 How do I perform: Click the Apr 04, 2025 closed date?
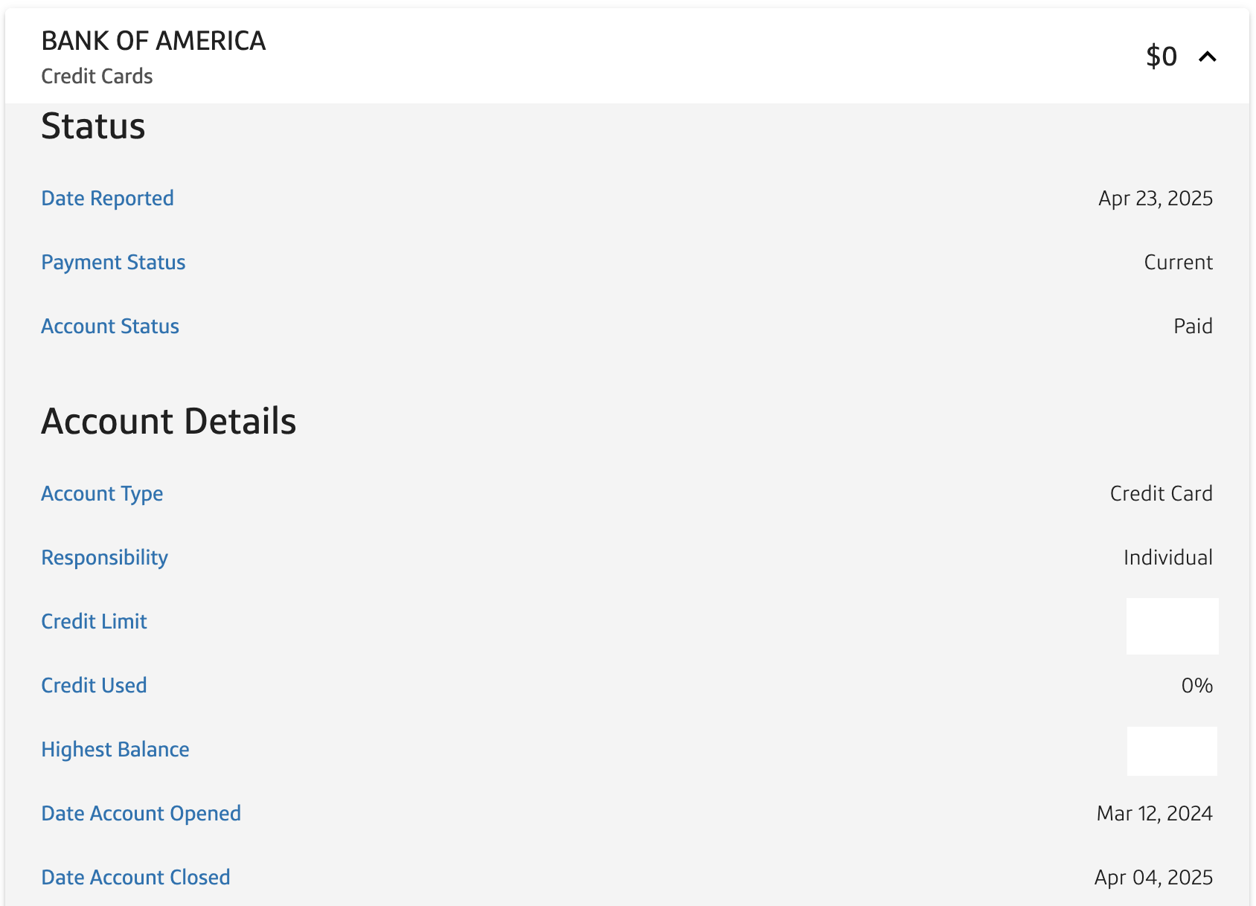click(x=1153, y=878)
